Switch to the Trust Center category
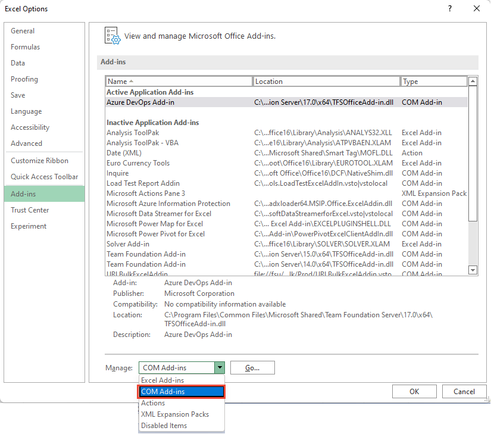491x434 pixels. [30, 210]
